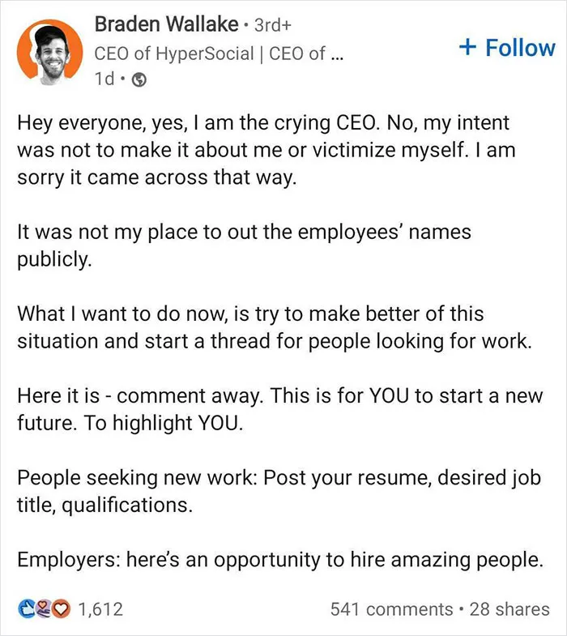Click the globe public visibility icon
567x636 pixels.
coord(139,79)
